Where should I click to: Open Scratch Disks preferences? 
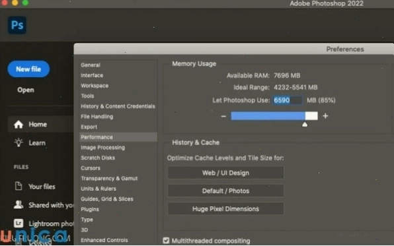click(x=98, y=158)
